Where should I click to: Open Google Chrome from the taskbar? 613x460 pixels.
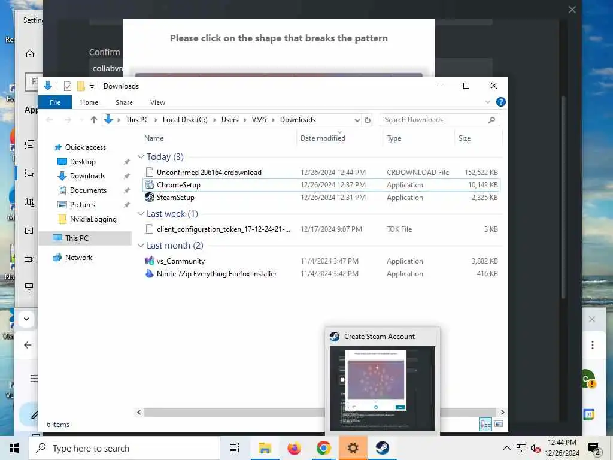[324, 448]
